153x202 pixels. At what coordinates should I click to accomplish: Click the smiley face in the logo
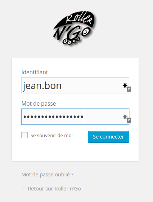[86, 32]
